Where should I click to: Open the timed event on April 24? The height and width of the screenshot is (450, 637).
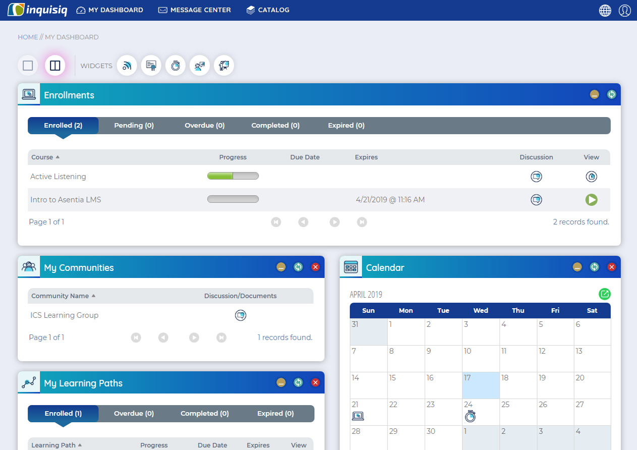pos(470,416)
